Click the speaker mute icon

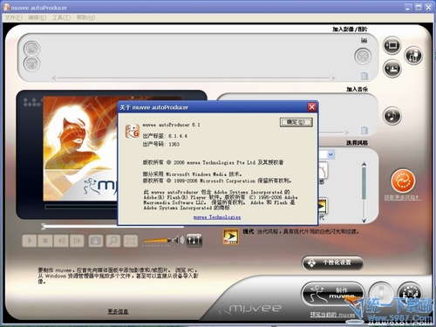pos(178,240)
